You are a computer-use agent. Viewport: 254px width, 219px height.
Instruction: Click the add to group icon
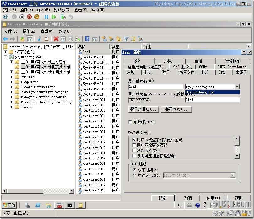[x=140, y=39]
